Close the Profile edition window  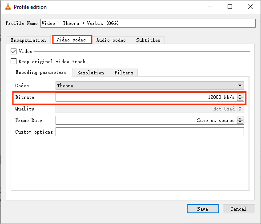(x=250, y=7)
